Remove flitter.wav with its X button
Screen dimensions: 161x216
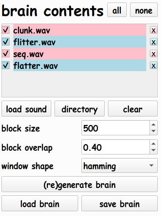[x=154, y=42]
